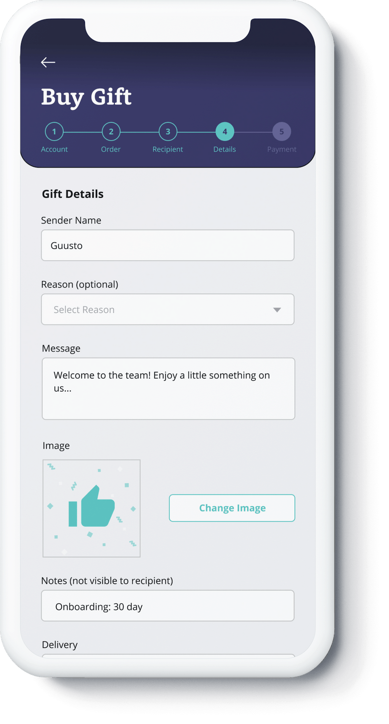Click the welcome Message text area
Screen dimensions: 389x724
tap(168, 388)
